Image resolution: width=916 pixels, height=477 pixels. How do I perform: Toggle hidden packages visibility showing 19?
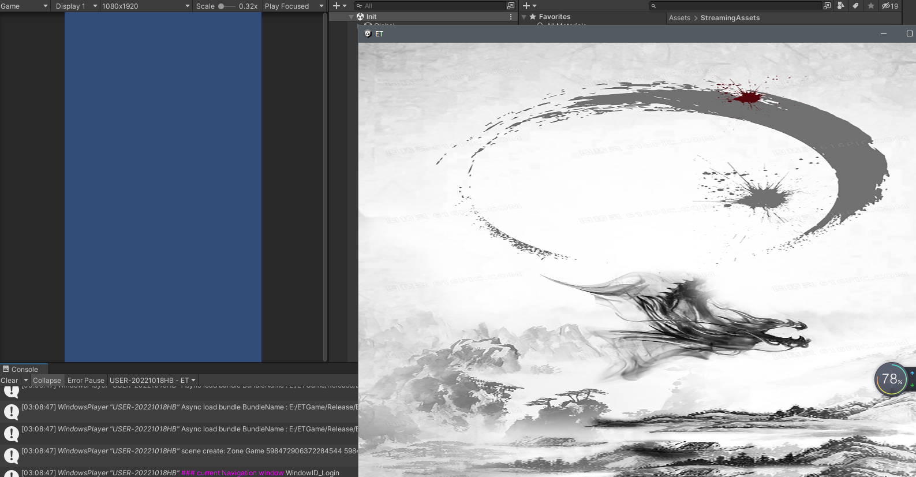point(890,6)
